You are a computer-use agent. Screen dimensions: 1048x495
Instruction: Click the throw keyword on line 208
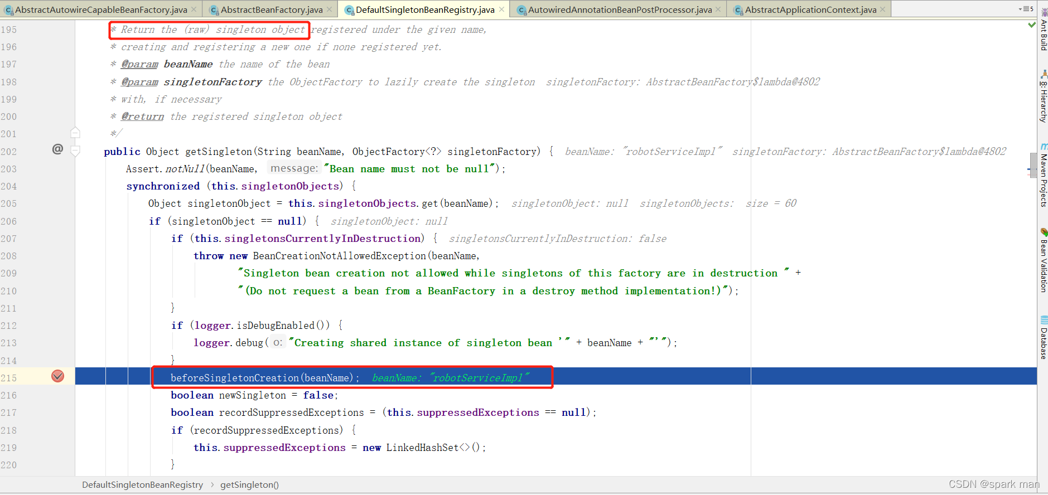click(209, 256)
